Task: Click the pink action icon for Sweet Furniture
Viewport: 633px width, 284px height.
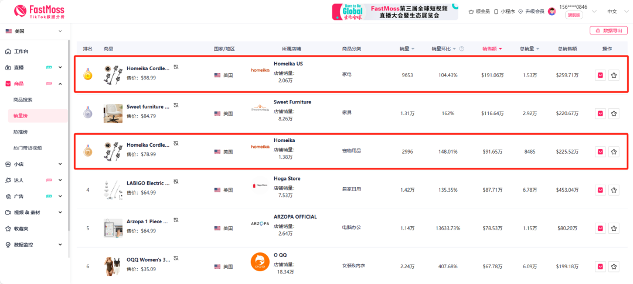Action: (600, 113)
